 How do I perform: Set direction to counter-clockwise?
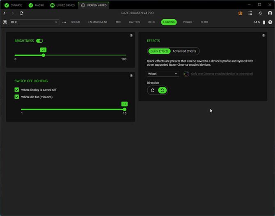pyautogui.click(x=163, y=90)
